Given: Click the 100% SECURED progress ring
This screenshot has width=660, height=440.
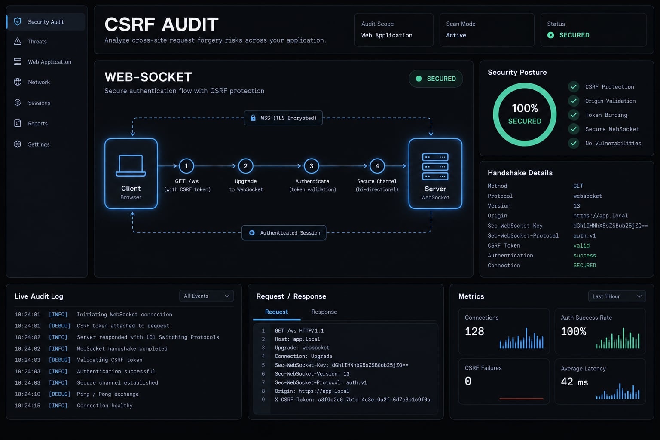Looking at the screenshot, I should pyautogui.click(x=525, y=114).
